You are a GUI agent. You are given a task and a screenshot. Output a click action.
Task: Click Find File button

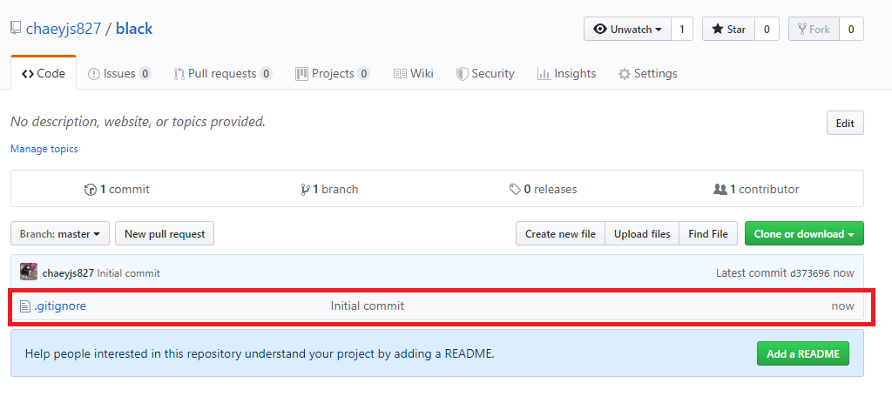[x=708, y=233]
